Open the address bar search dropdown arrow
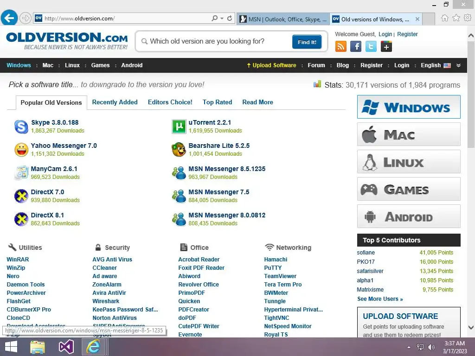The image size is (475, 356). point(222,18)
